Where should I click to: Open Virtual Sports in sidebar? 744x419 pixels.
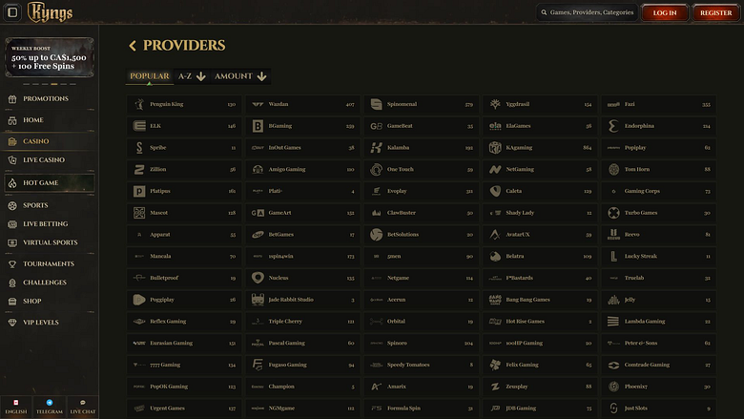tap(50, 242)
